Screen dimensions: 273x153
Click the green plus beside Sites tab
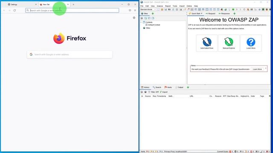153,14
